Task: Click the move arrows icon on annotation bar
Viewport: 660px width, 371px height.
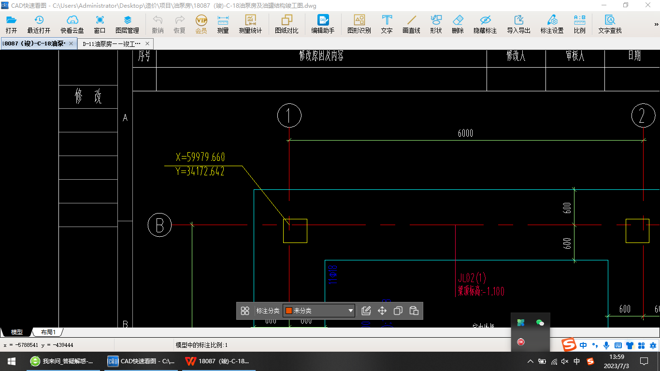Action: pos(382,311)
